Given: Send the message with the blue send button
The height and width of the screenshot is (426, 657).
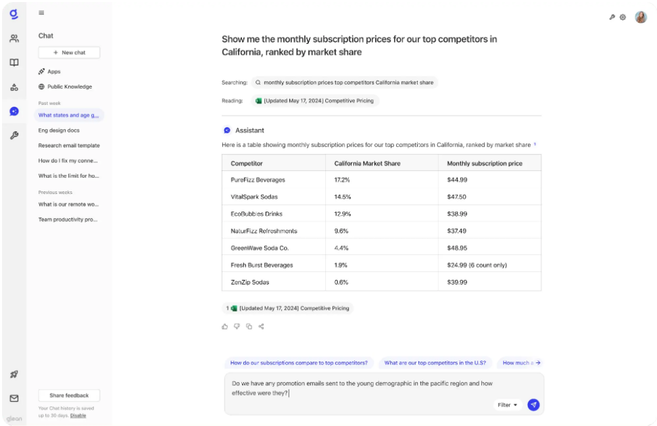Looking at the screenshot, I should click(x=533, y=405).
